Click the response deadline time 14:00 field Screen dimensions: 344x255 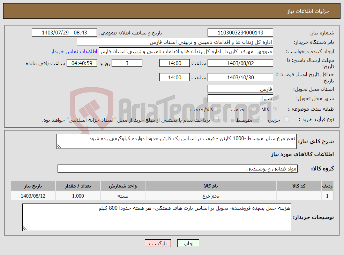pos(174,63)
